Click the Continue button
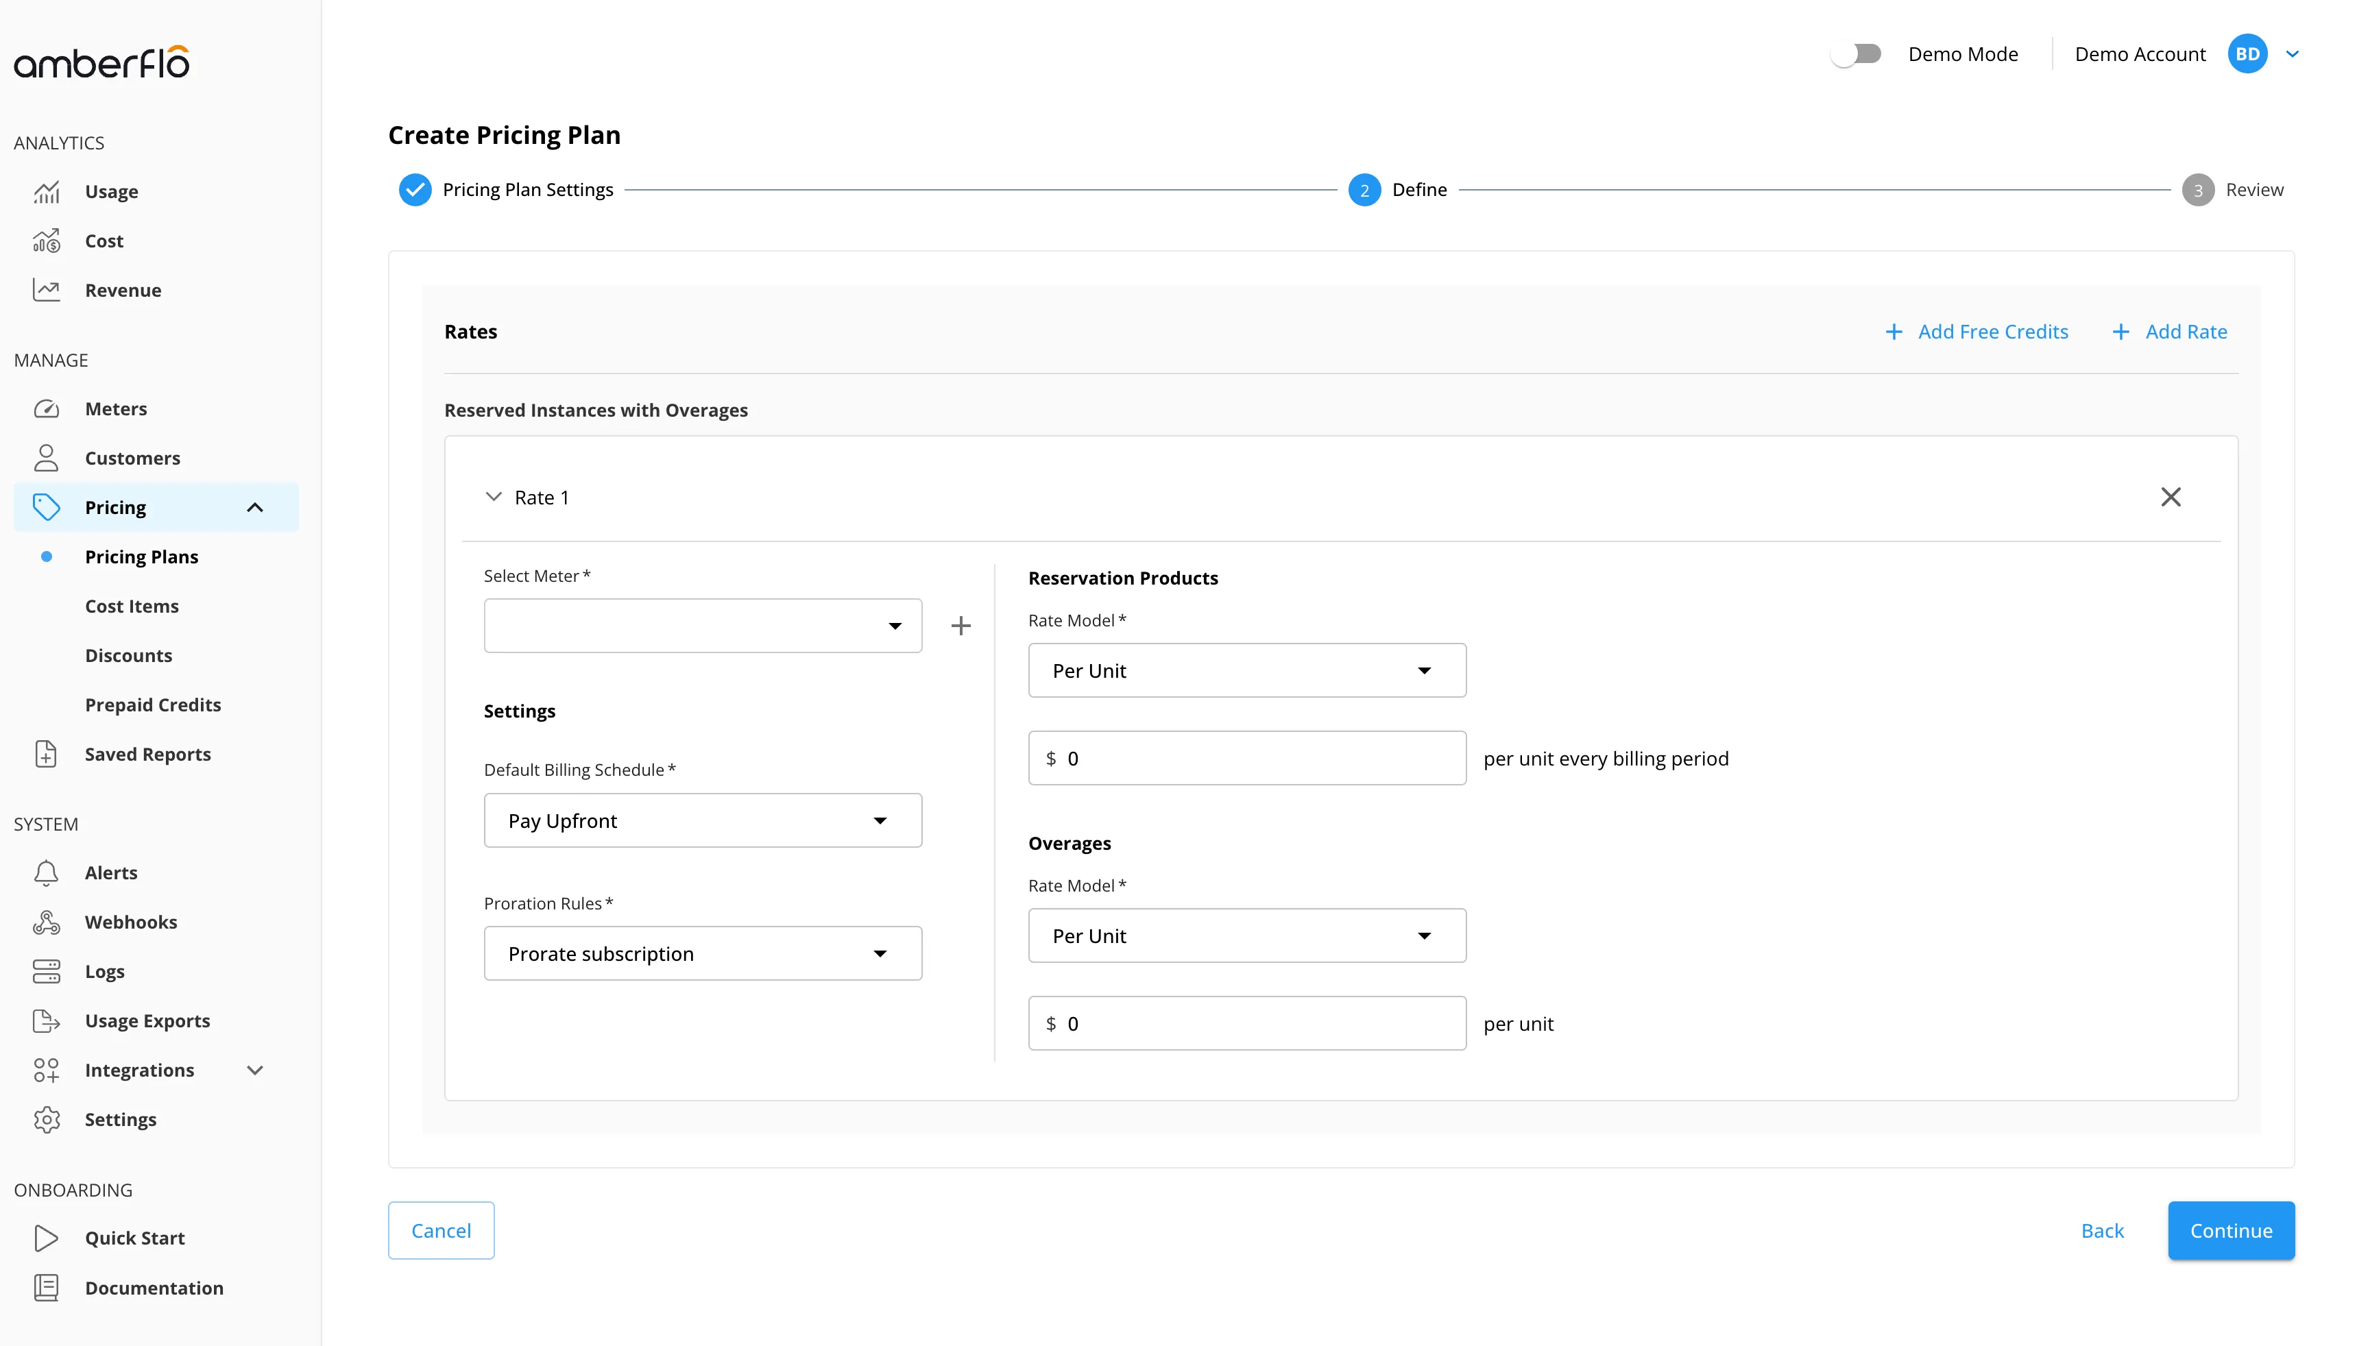The width and height of the screenshot is (2357, 1346). pyautogui.click(x=2230, y=1229)
